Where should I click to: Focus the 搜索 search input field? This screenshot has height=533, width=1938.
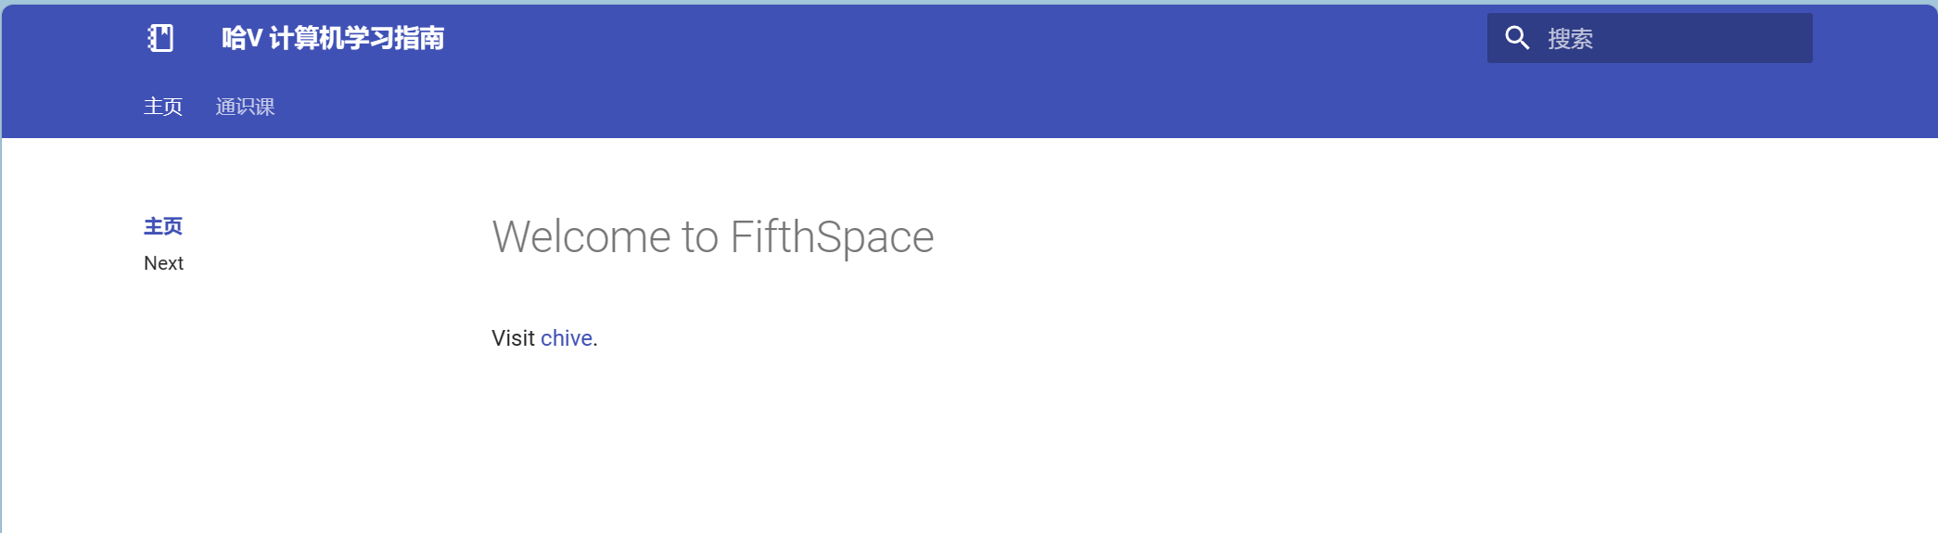1650,38
